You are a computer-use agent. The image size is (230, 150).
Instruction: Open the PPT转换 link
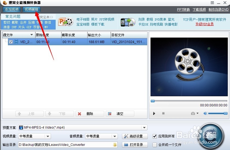(x=183, y=10)
